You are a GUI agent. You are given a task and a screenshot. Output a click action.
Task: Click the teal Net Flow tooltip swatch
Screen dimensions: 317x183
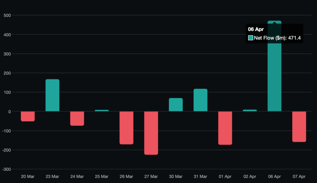251,38
